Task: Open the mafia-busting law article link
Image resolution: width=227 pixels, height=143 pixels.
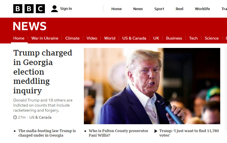Action: tap(47, 133)
